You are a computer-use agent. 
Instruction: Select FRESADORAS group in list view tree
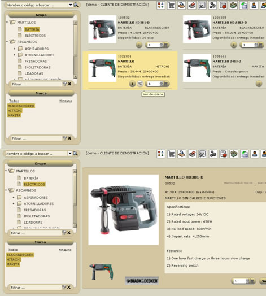(x=36, y=61)
